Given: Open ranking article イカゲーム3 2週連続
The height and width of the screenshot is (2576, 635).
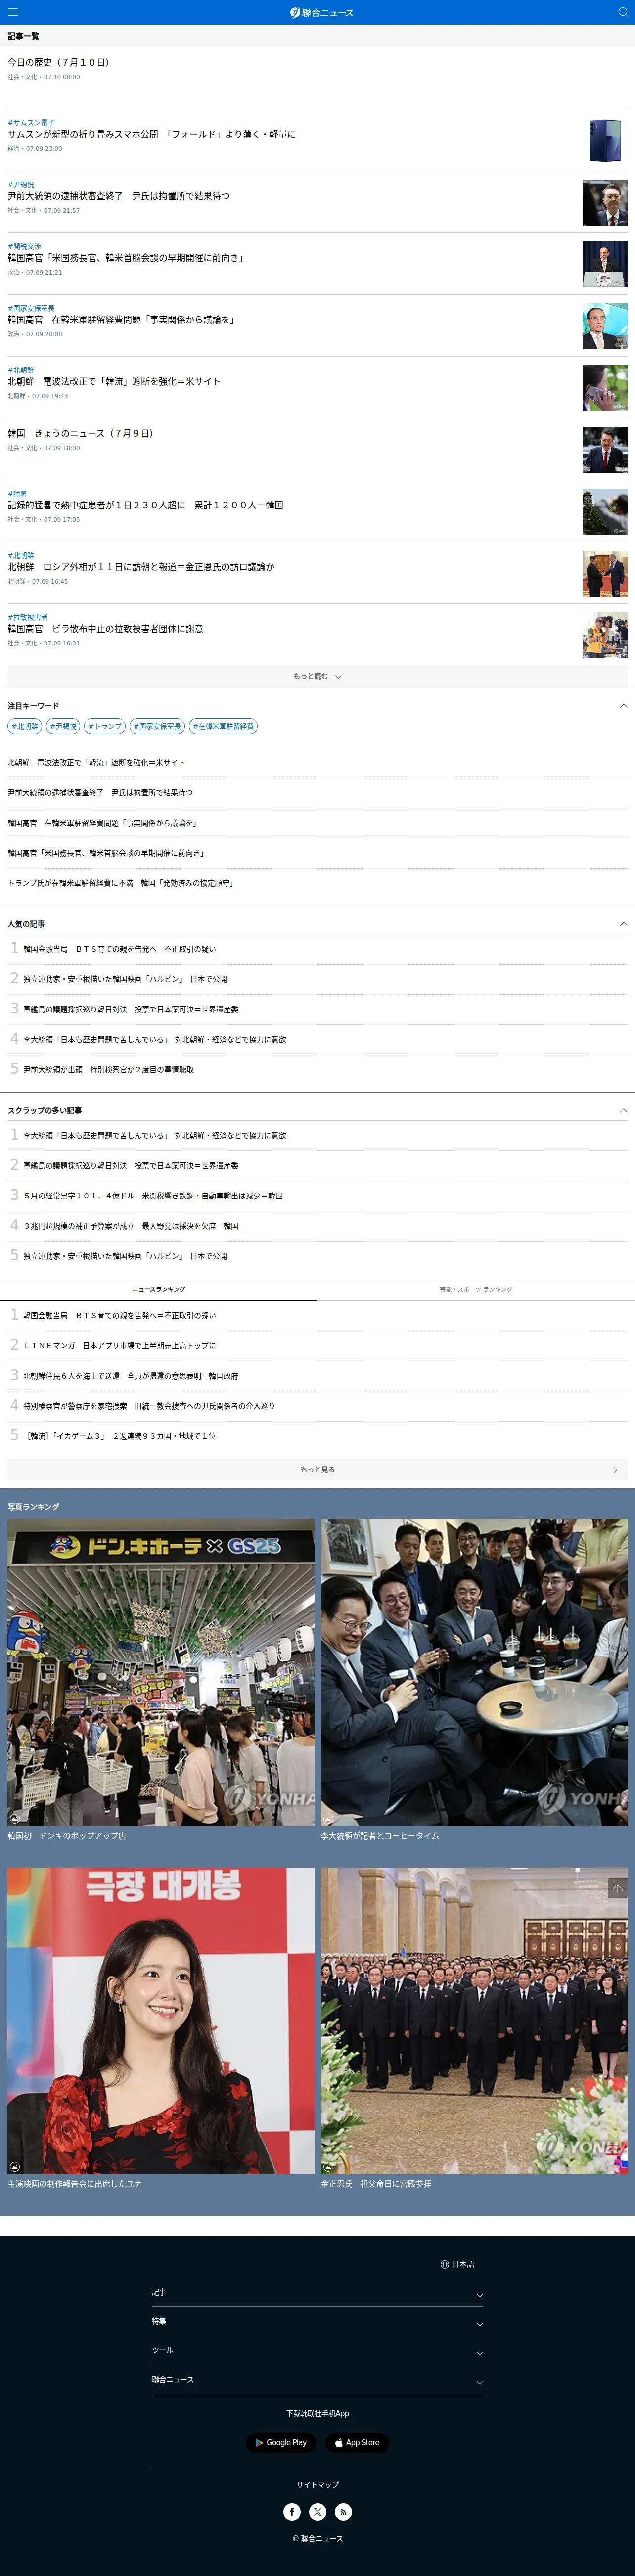Looking at the screenshot, I should tap(119, 1435).
